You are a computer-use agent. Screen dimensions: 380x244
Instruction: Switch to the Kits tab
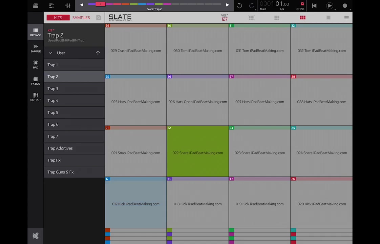pyautogui.click(x=58, y=18)
